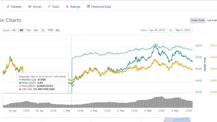Click the left navigator range handle
The width and height of the screenshot is (217, 122).
(x=165, y=121)
